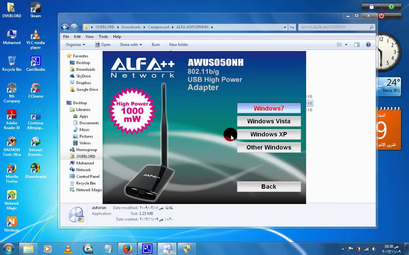Click the Windows Start button
Viewport: 409px width, 255px height.
8,249
